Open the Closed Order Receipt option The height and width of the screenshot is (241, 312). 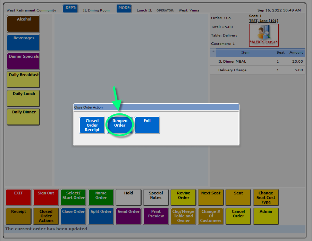pos(92,125)
